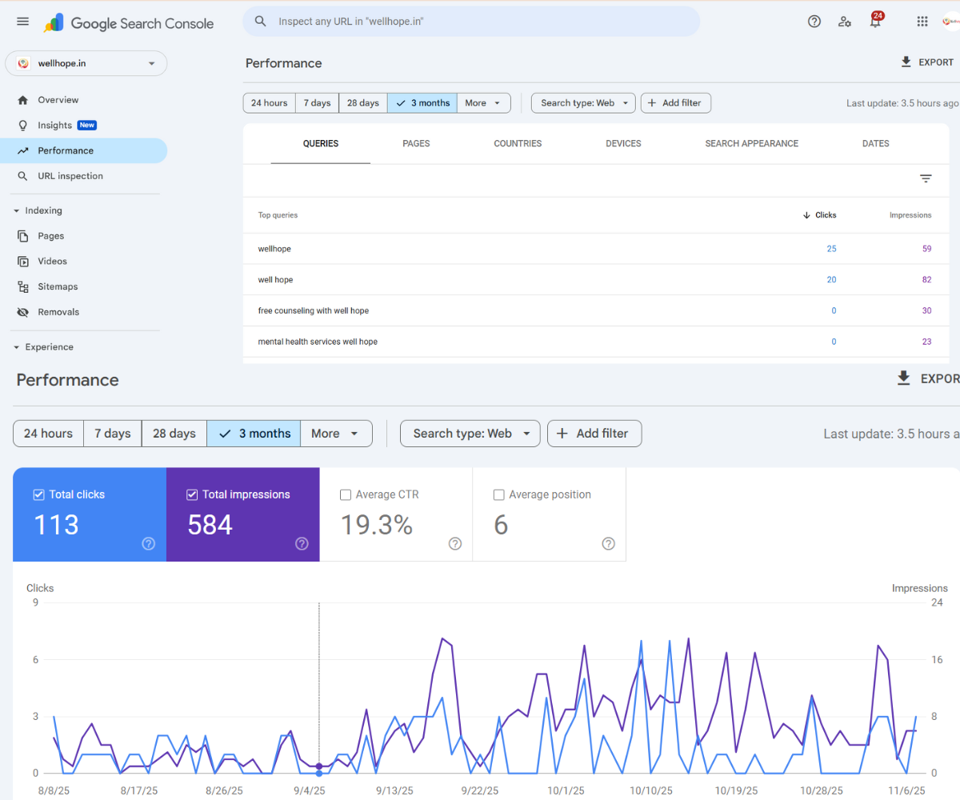The height and width of the screenshot is (800, 960).
Task: Open the notifications bell icon
Action: [x=875, y=22]
